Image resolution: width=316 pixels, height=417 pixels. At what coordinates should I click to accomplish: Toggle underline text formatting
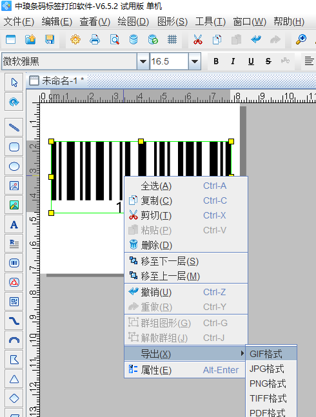coord(251,61)
